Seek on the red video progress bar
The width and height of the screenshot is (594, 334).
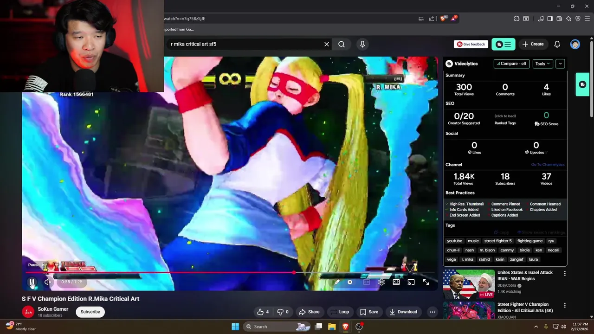pyautogui.click(x=230, y=273)
